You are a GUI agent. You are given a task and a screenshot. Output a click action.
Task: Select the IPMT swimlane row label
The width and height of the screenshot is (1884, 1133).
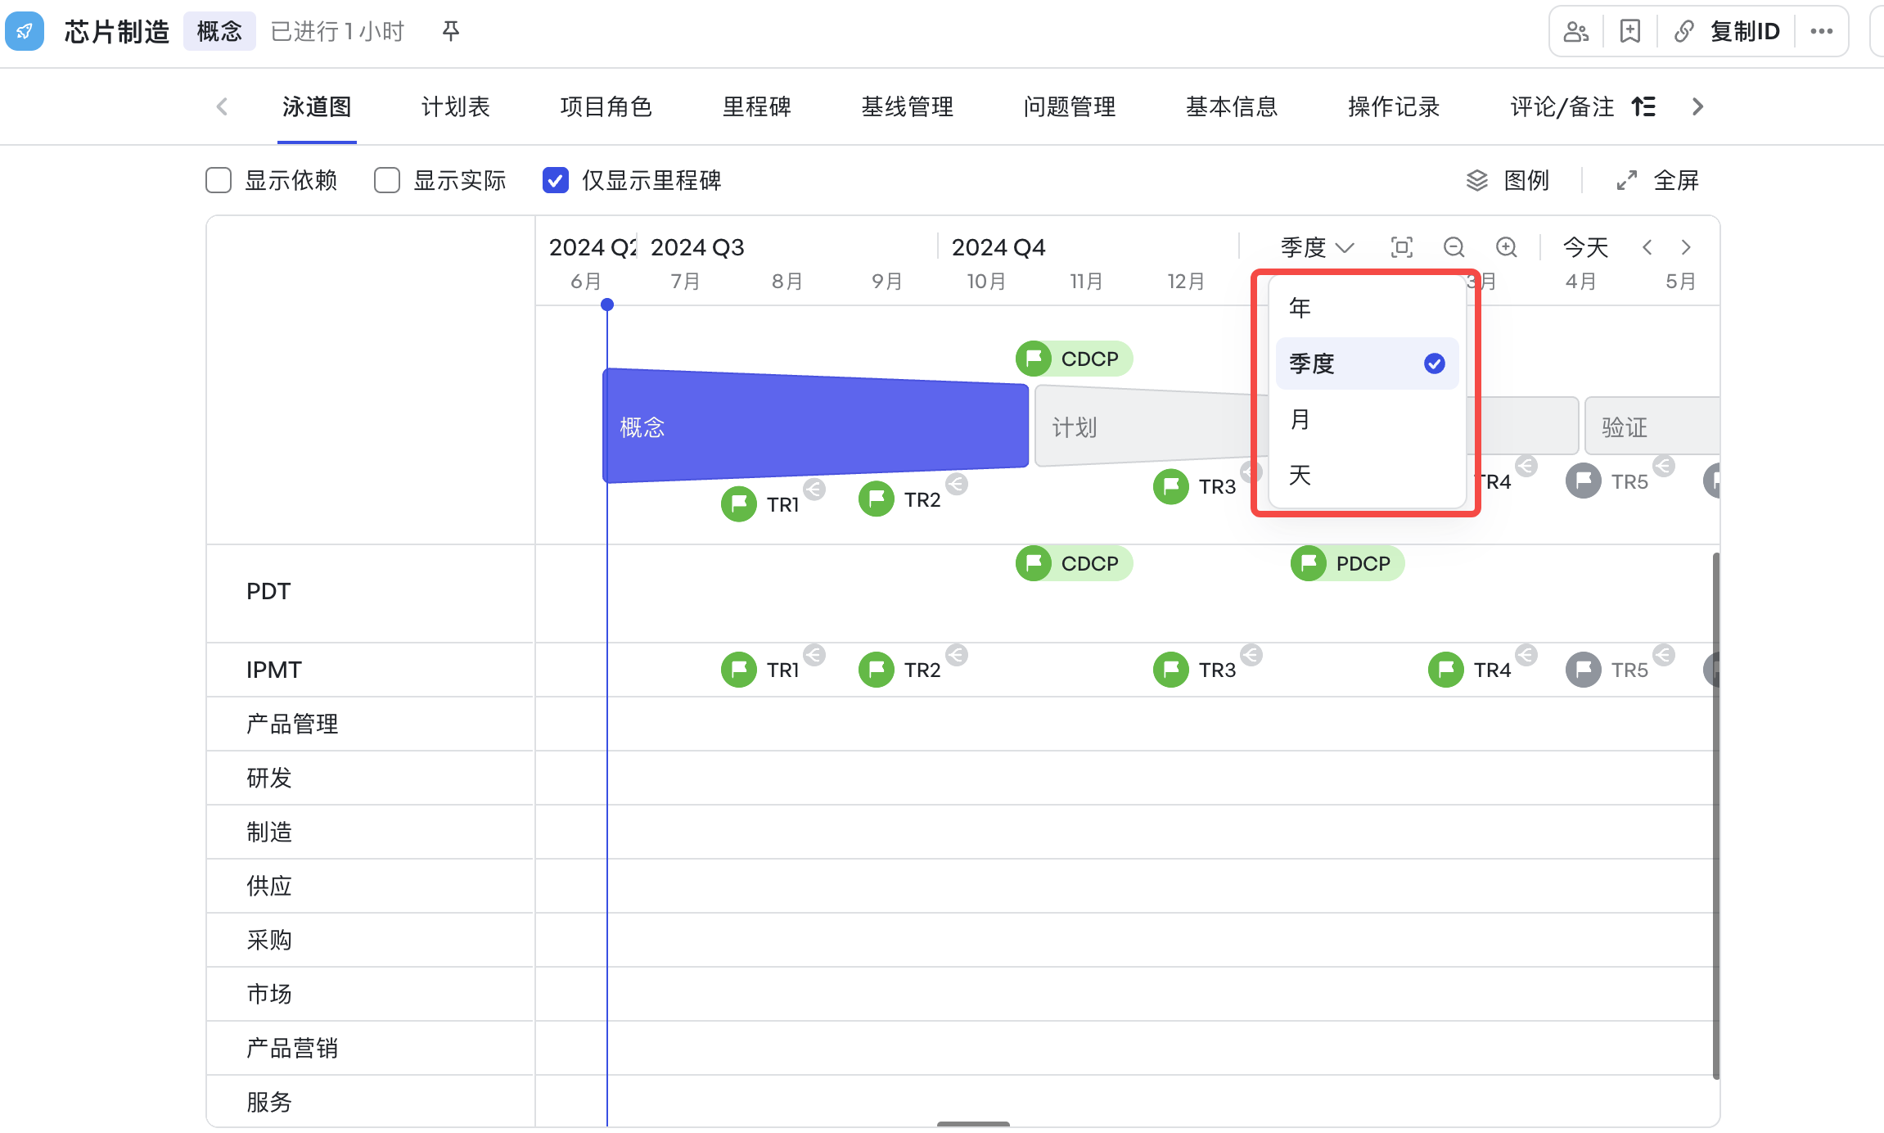pos(274,670)
